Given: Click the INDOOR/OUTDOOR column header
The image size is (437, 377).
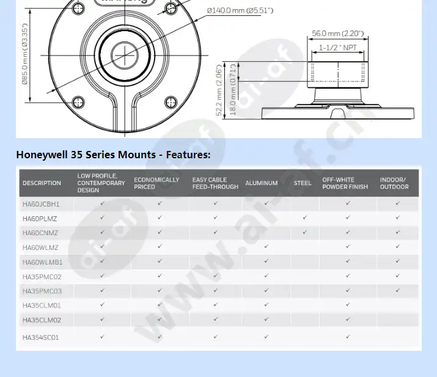Looking at the screenshot, I should coord(394,183).
